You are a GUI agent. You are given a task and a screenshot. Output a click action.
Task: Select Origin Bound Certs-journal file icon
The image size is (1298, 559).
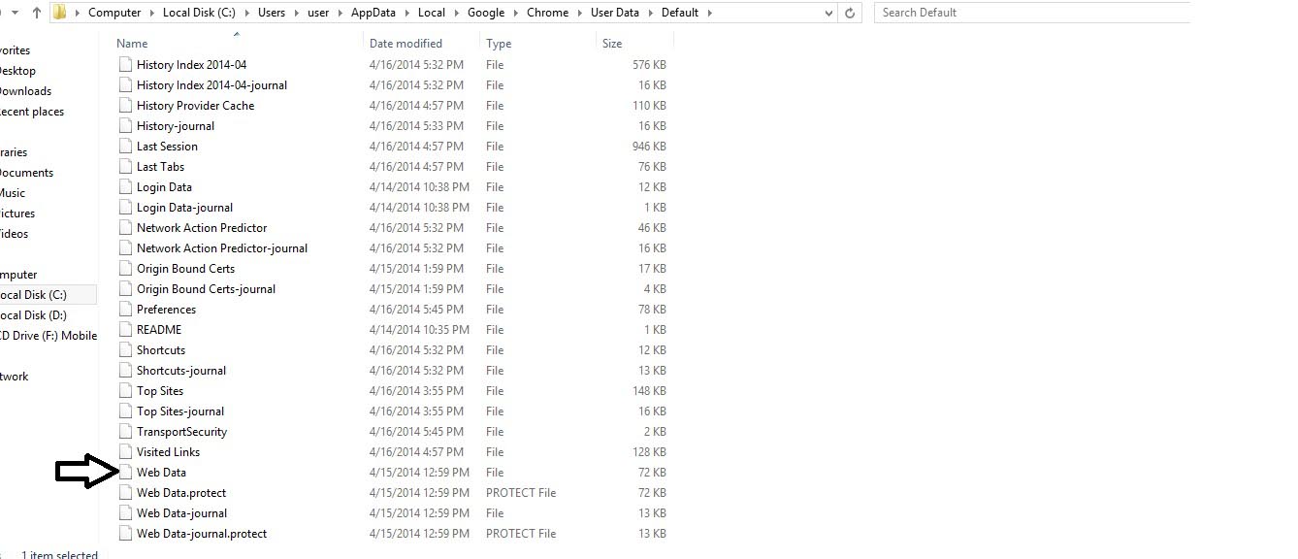coord(124,288)
